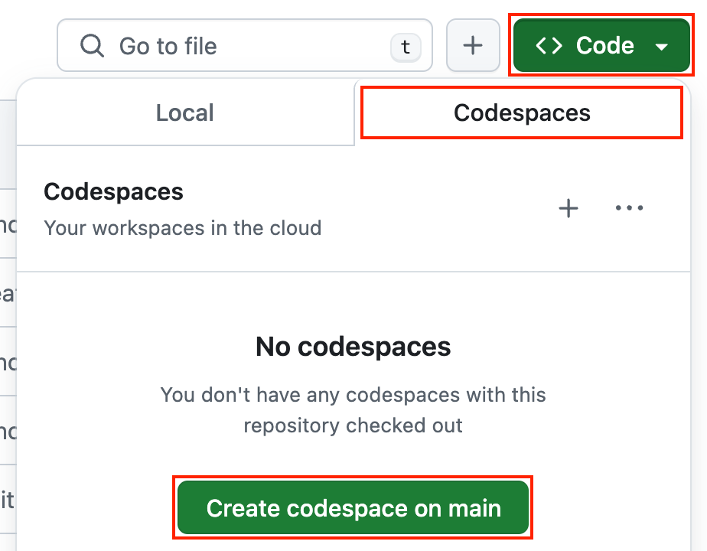The height and width of the screenshot is (551, 707).
Task: Switch to the Local tab
Action: click(x=184, y=112)
